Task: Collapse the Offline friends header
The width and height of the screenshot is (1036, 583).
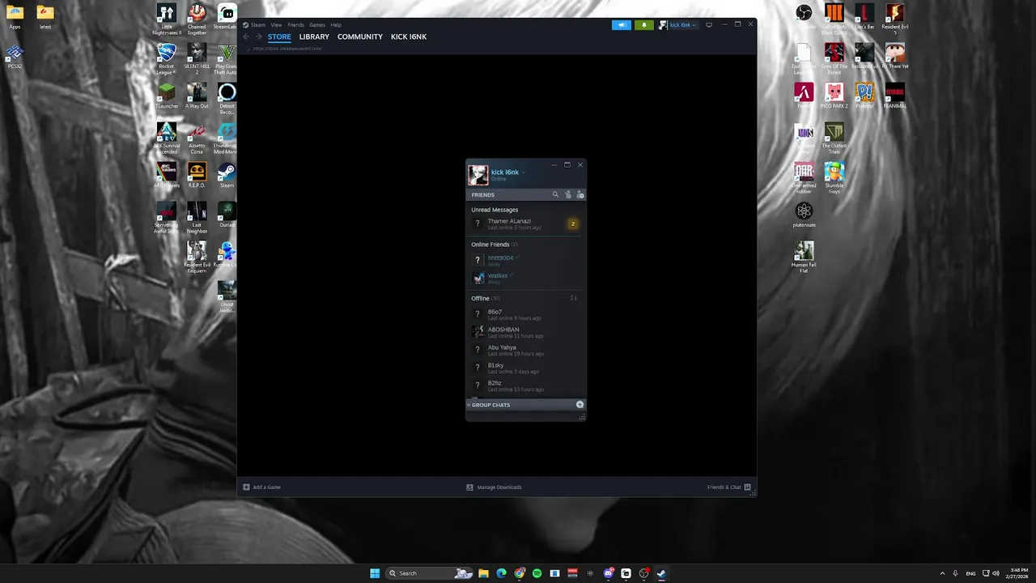Action: 486,298
